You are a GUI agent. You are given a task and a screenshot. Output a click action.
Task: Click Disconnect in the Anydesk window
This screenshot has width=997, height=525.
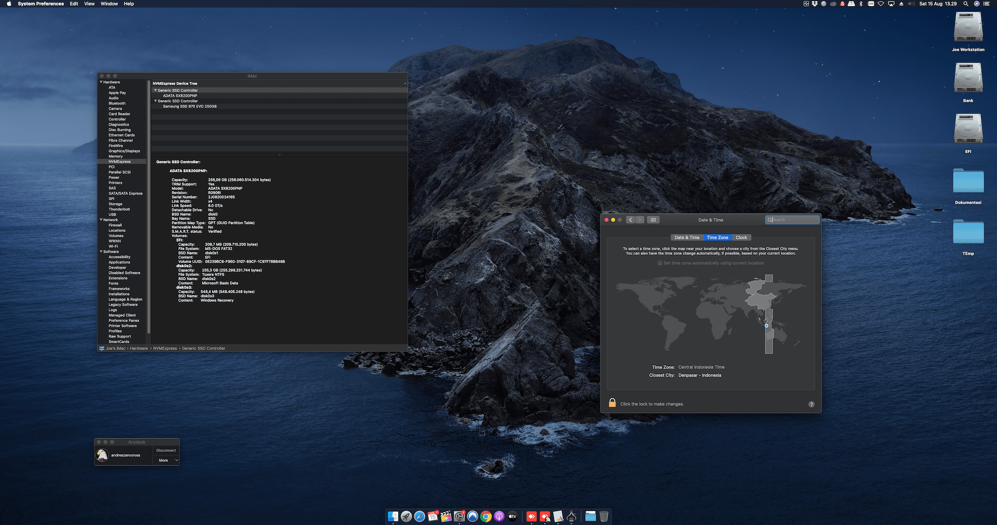point(166,450)
